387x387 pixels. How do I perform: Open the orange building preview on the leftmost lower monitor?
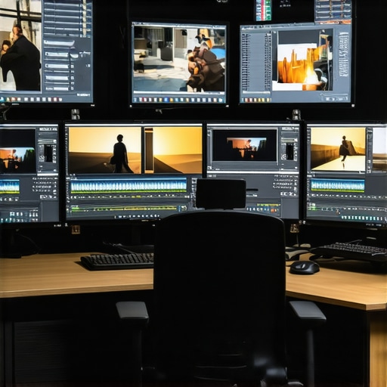[17, 160]
